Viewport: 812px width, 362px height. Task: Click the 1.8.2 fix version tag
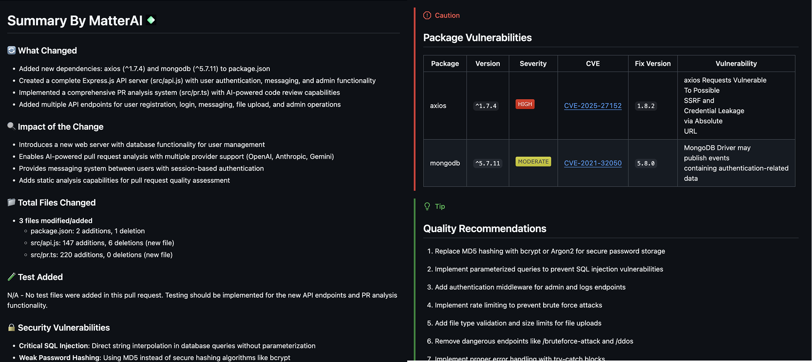[x=646, y=106]
